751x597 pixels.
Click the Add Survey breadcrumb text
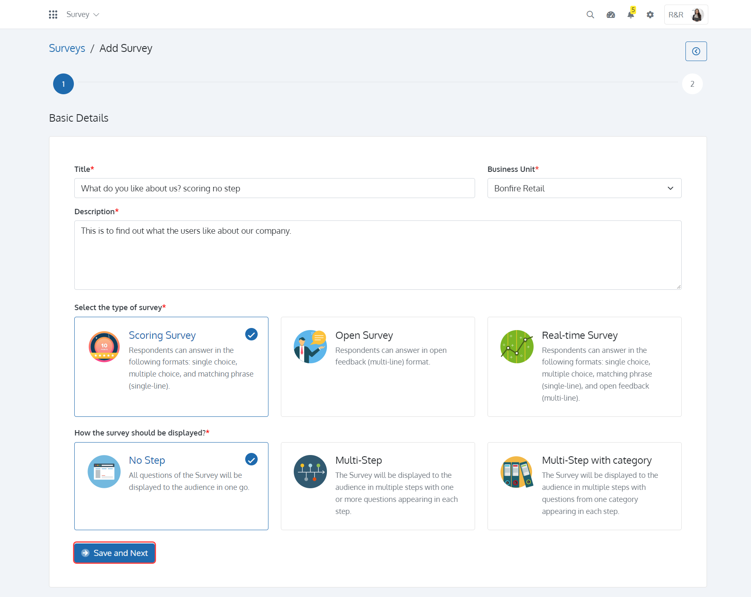pos(126,48)
